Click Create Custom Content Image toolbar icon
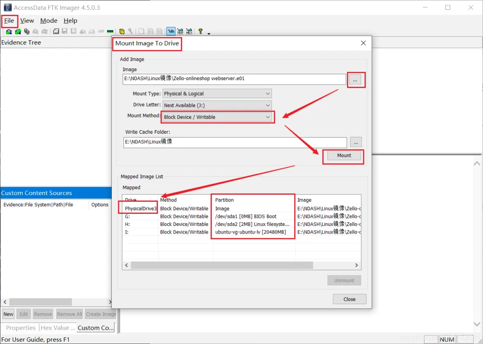The height and width of the screenshot is (344, 483). [x=92, y=31]
